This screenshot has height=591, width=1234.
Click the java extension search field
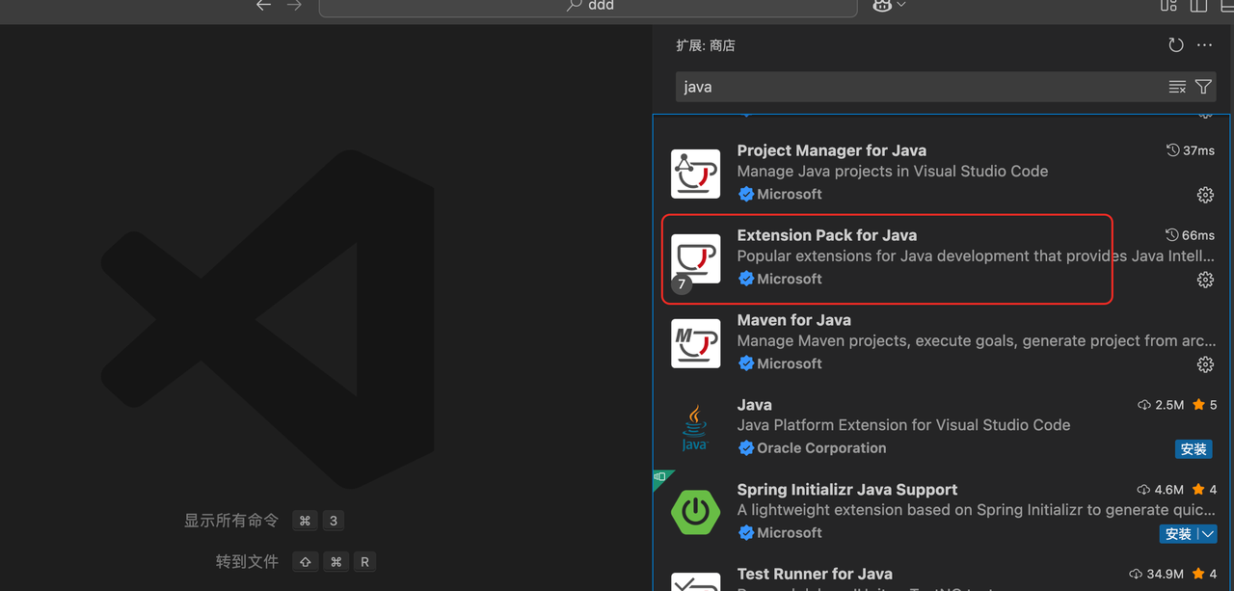point(916,87)
